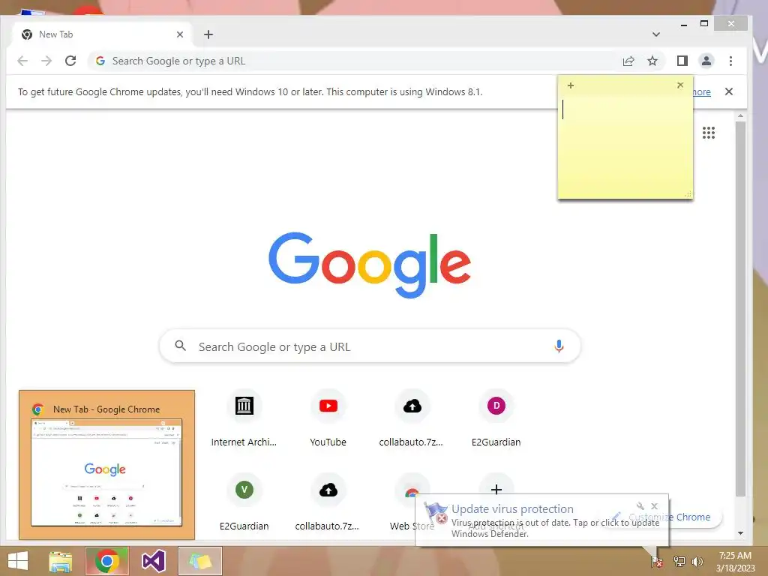Open the E2Guardian shortcut with D icon
The width and height of the screenshot is (768, 576).
pyautogui.click(x=496, y=418)
